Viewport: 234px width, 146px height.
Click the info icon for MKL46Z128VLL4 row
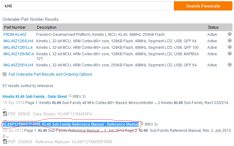230,47
